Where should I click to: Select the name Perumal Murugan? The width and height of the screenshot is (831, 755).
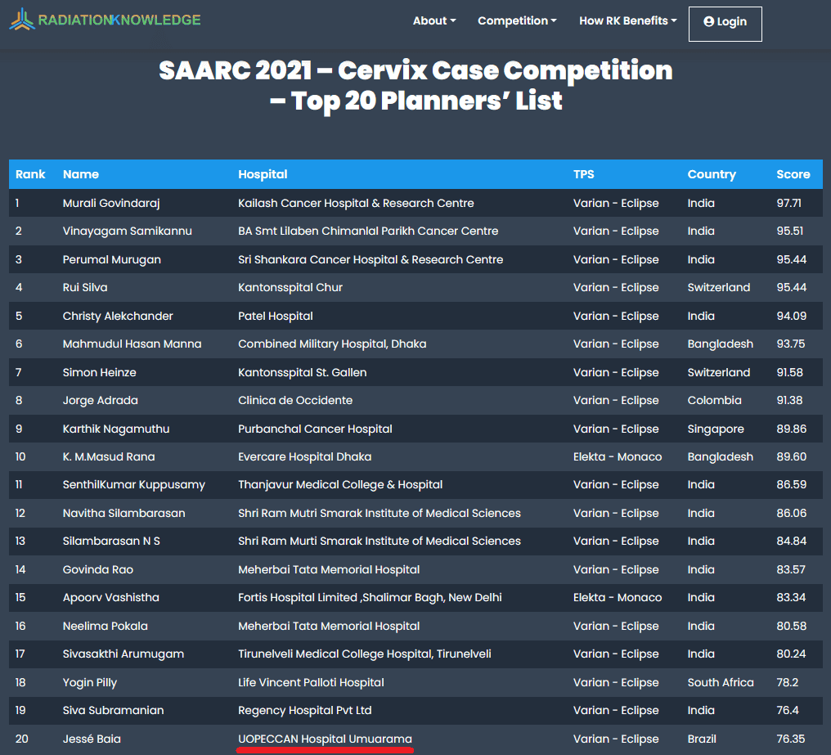pyautogui.click(x=111, y=260)
